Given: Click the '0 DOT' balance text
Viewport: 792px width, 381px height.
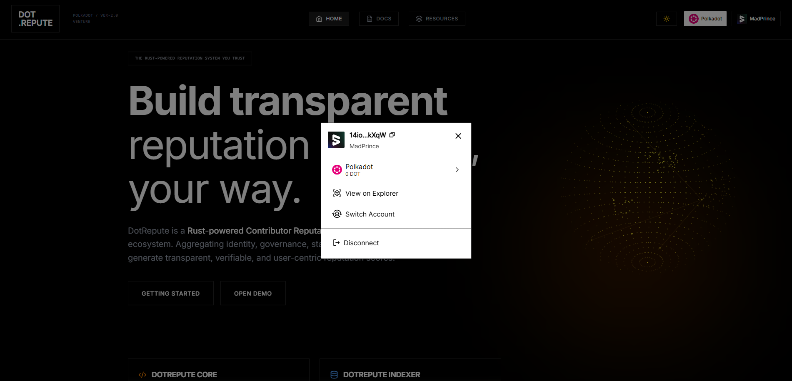Looking at the screenshot, I should (353, 174).
